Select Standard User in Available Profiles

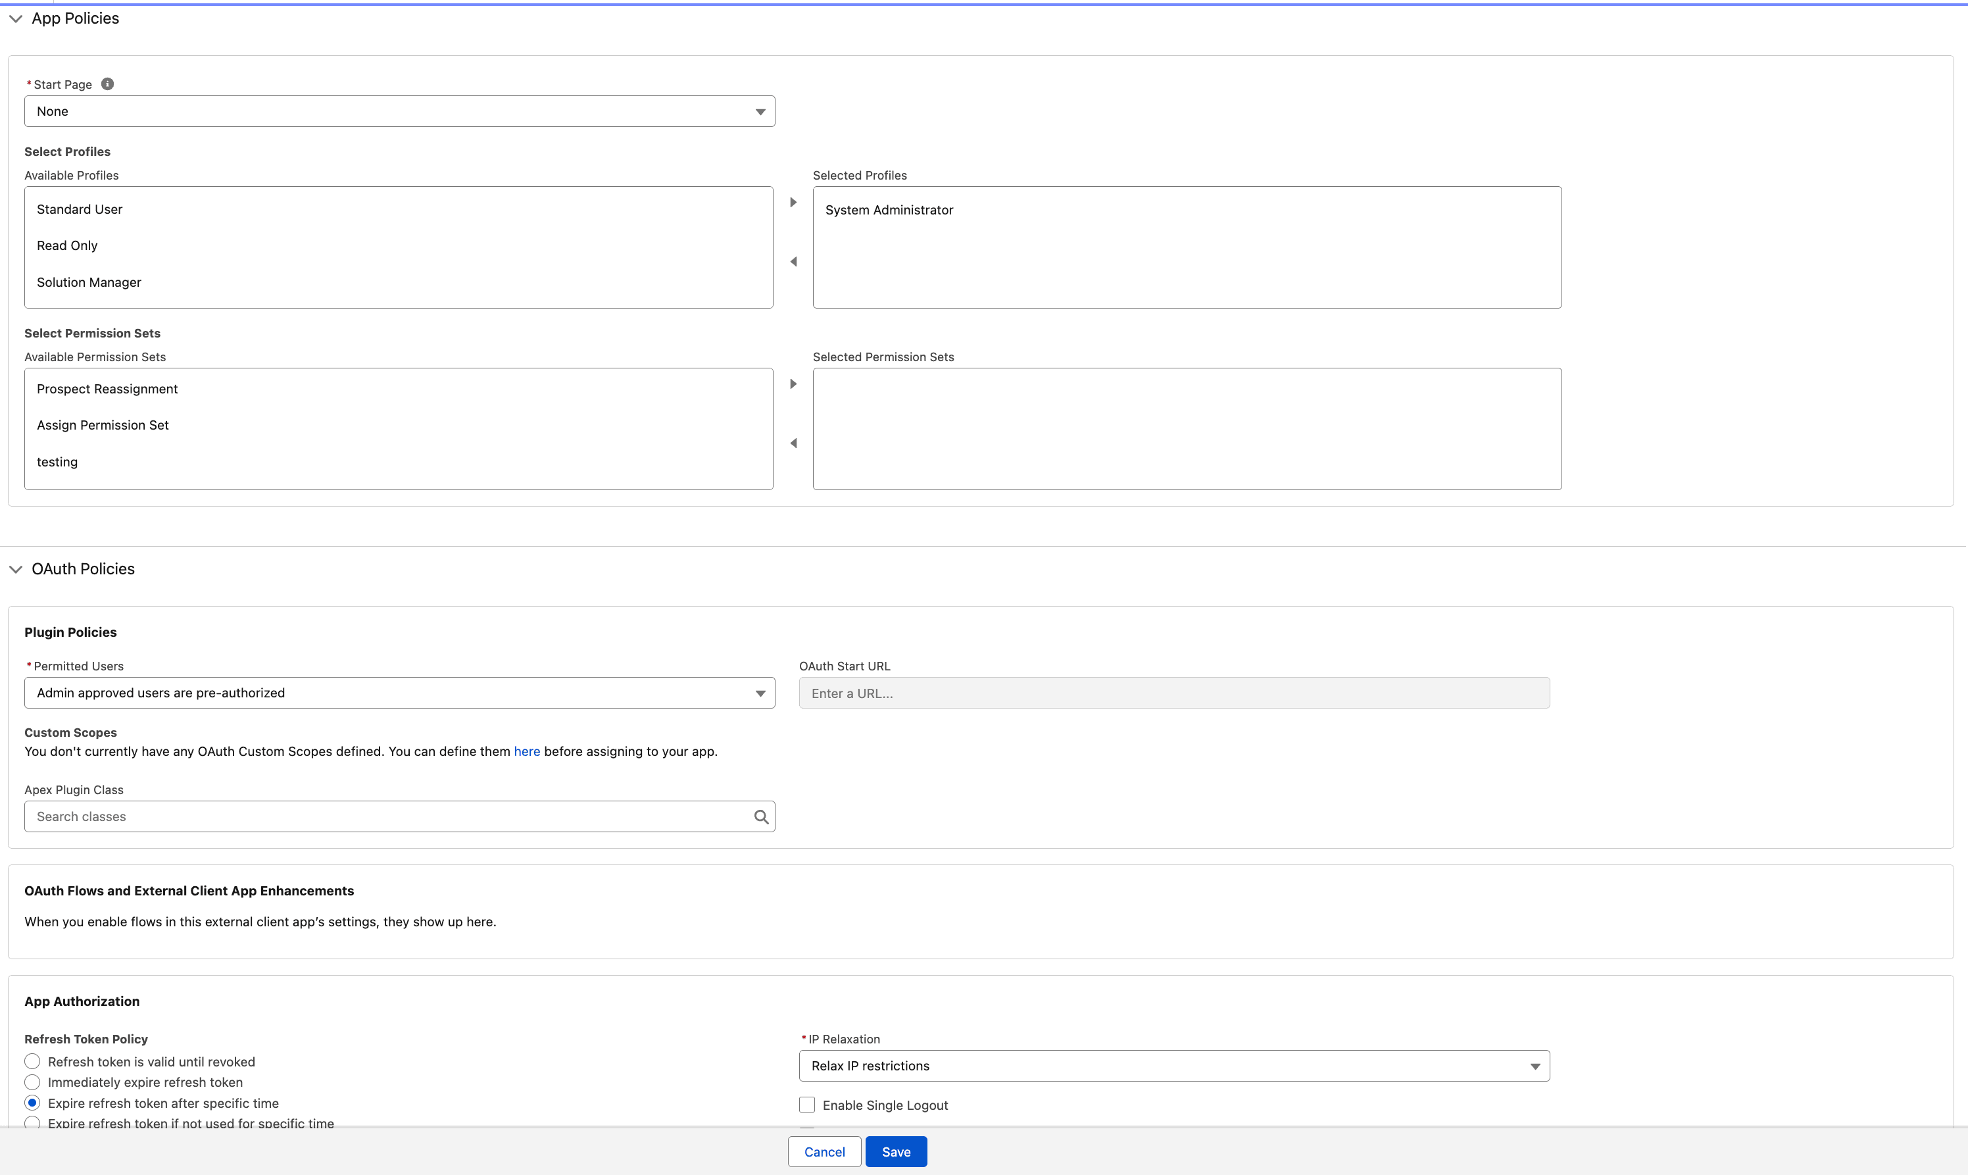[x=78, y=209]
